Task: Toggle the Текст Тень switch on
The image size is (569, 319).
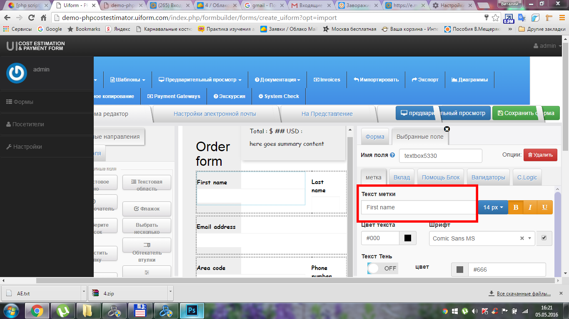Action: pyautogui.click(x=382, y=268)
